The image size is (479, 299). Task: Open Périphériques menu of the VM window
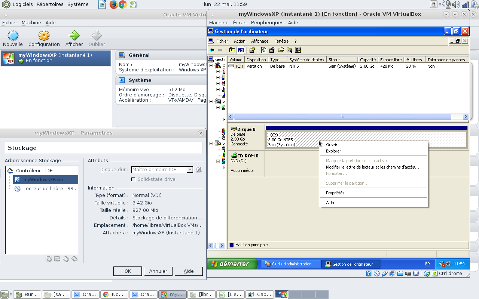(267, 23)
